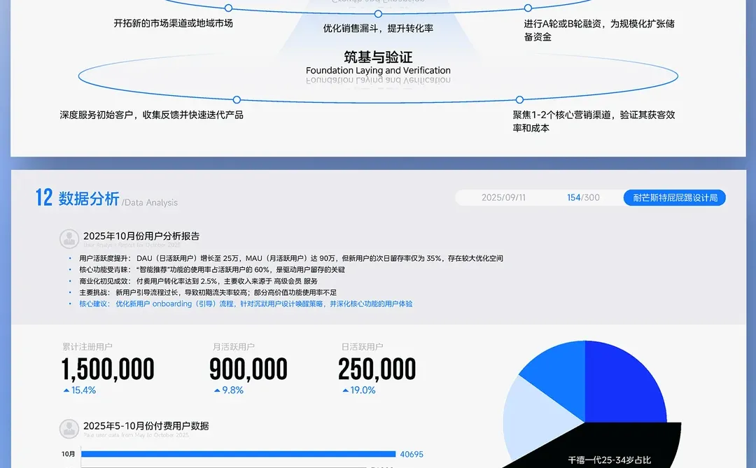Image resolution: width=756 pixels, height=468 pixels.
Task: Click the 2025年5-10月份付费用户数据 heading
Action: click(146, 425)
